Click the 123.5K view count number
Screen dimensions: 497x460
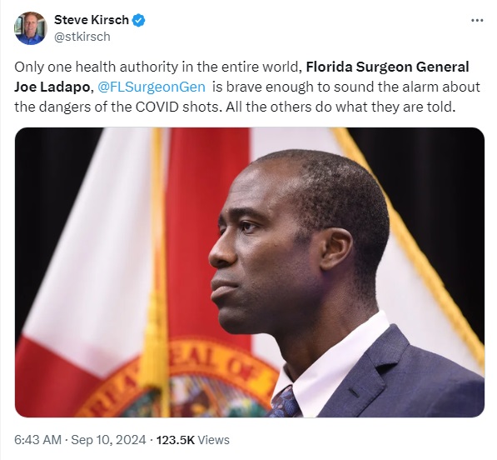point(176,440)
